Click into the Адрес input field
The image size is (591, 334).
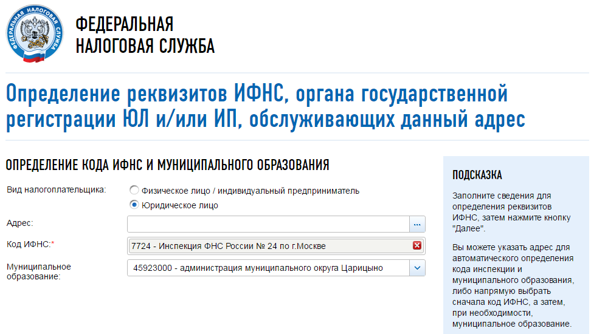pyautogui.click(x=268, y=224)
